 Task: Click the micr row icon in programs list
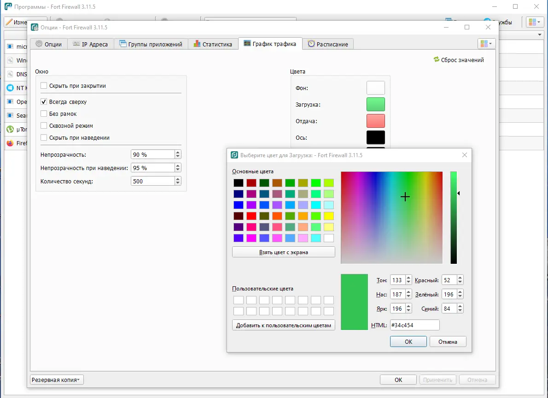tap(10, 46)
